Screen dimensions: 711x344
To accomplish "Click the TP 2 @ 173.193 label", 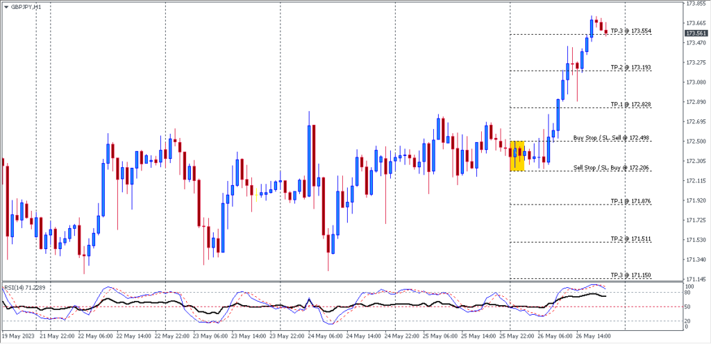I will [630, 67].
